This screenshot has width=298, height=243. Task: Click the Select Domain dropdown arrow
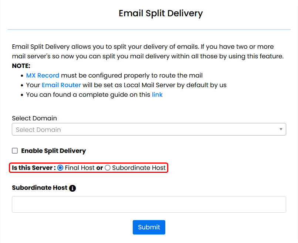[x=281, y=129]
